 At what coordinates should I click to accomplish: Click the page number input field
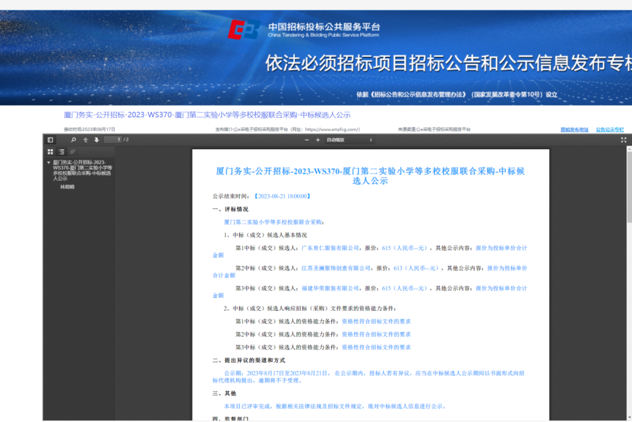pyautogui.click(x=113, y=139)
